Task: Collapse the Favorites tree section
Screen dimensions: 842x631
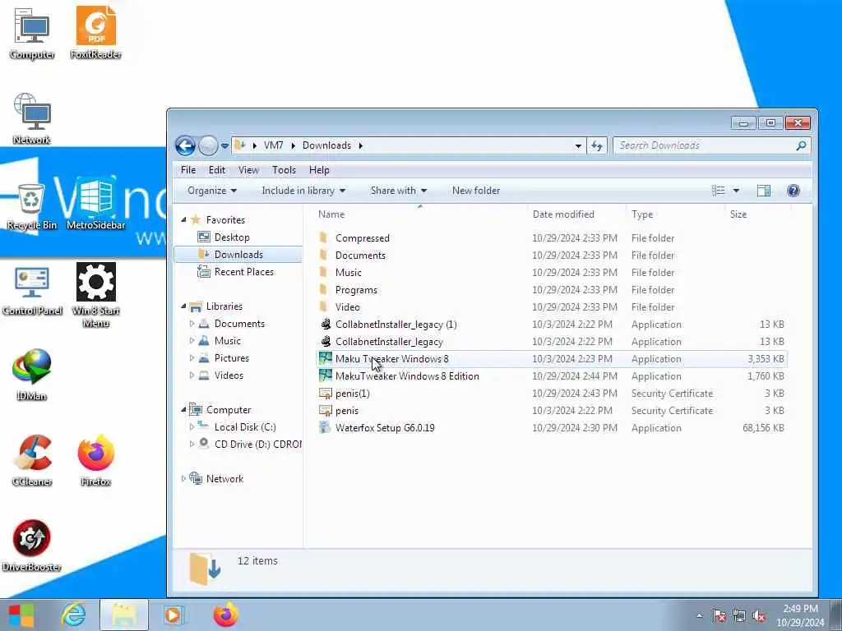Action: (183, 220)
